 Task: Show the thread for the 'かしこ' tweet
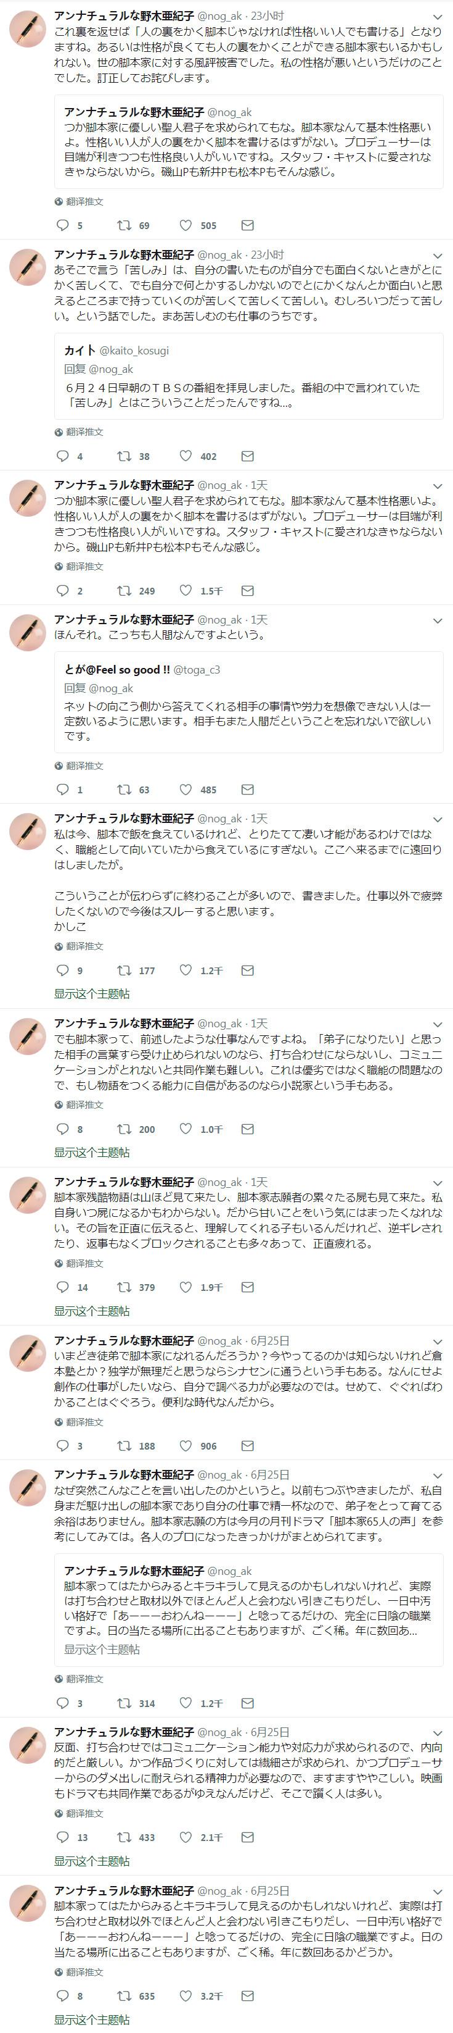point(91,993)
